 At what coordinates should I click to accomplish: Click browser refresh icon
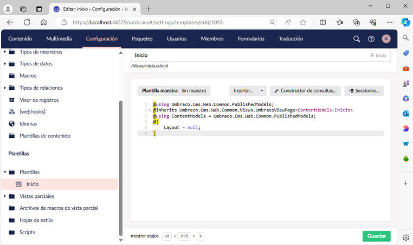point(27,22)
